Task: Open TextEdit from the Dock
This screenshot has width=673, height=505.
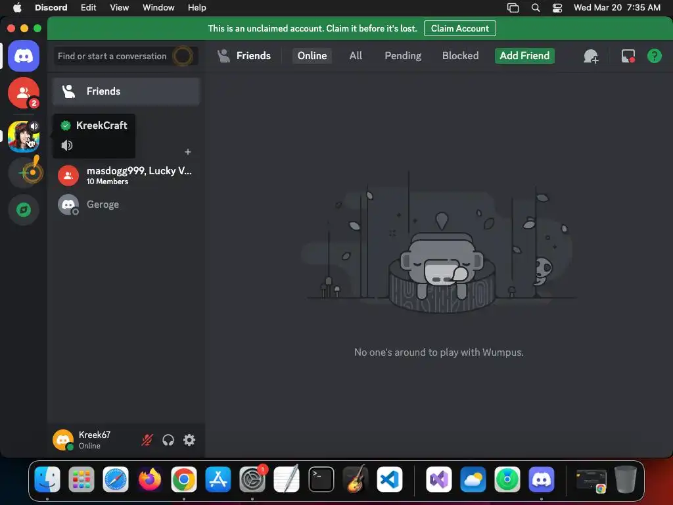Action: 287,479
